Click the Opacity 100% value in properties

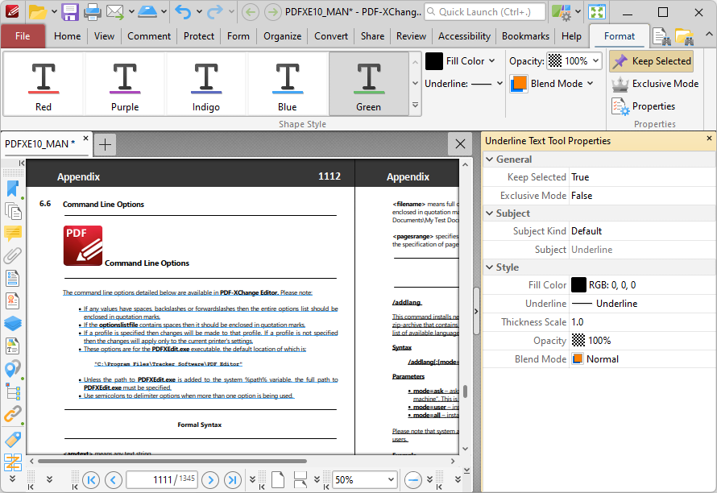pyautogui.click(x=642, y=341)
